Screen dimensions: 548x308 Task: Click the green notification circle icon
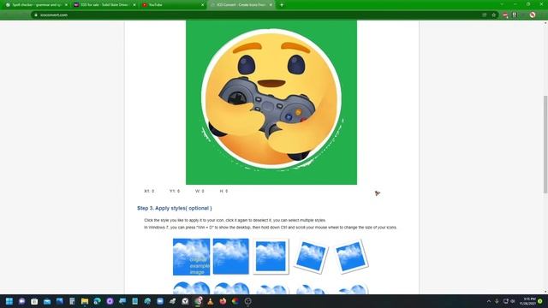click(x=540, y=301)
